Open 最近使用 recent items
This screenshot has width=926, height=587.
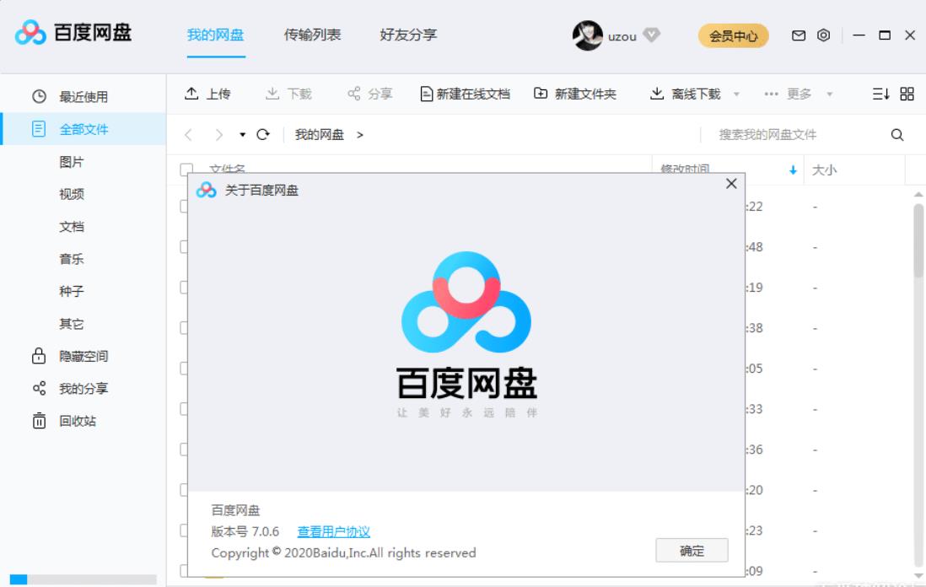point(83,96)
